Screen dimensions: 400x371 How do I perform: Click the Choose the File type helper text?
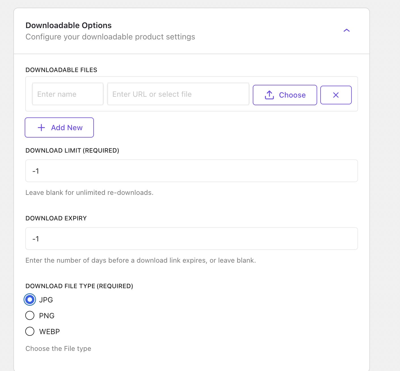pos(58,348)
